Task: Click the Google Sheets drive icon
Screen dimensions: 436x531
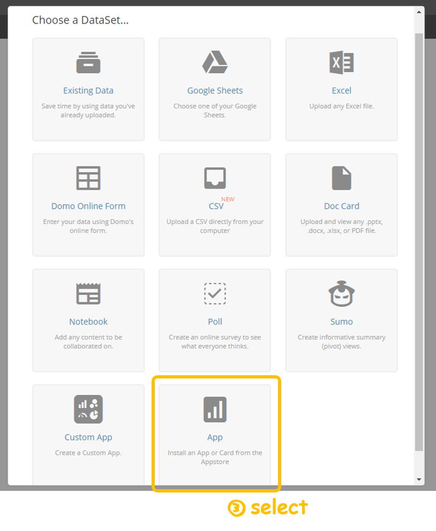Action: coord(215,62)
